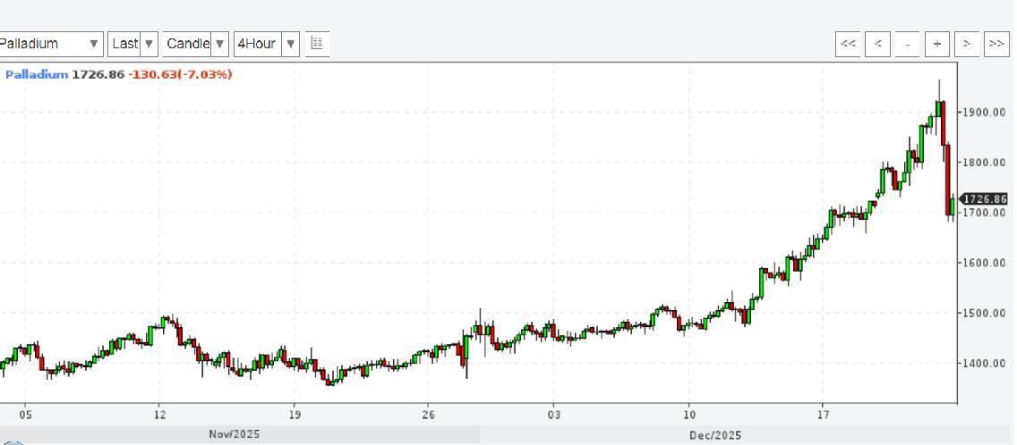Open the data table grid icon
The width and height of the screenshot is (1017, 445).
(317, 43)
